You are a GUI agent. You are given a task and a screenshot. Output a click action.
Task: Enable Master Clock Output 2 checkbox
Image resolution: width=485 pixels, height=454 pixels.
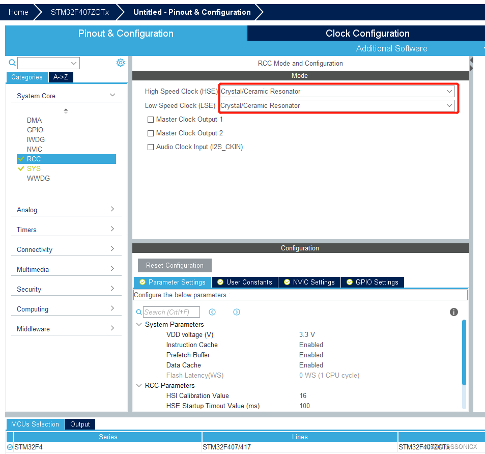click(151, 133)
